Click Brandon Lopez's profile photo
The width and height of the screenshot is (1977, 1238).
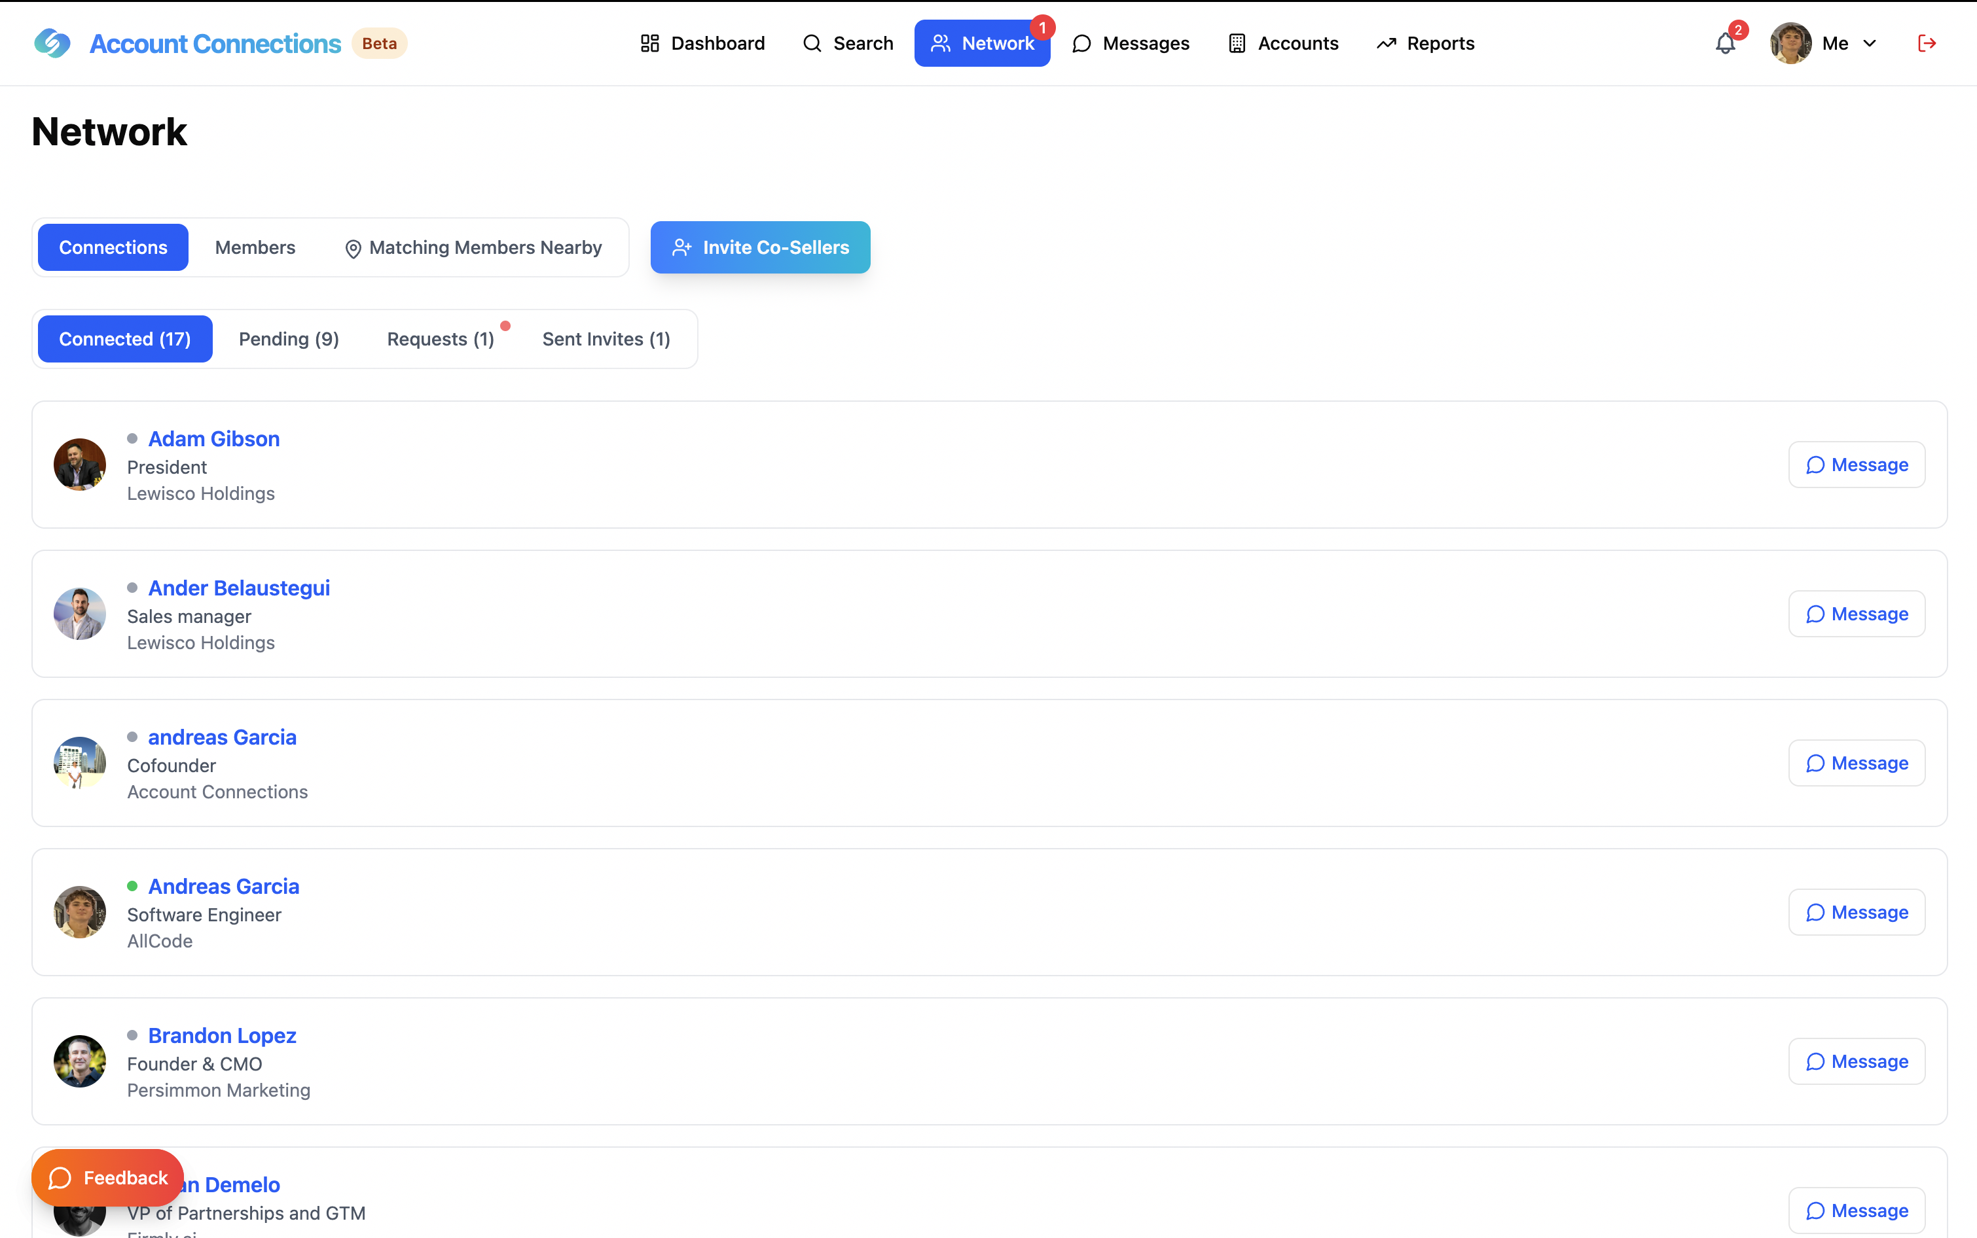(79, 1061)
